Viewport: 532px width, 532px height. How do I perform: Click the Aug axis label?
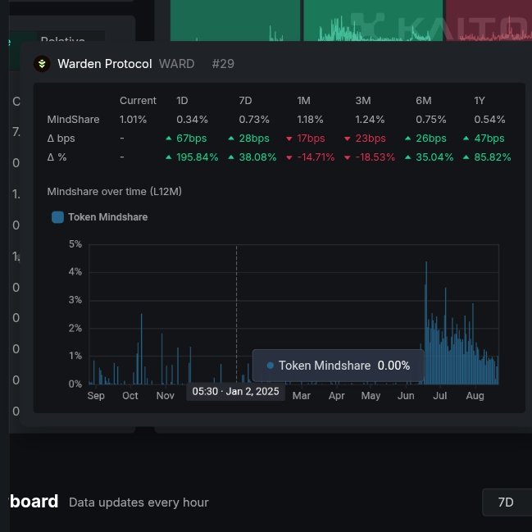point(475,396)
